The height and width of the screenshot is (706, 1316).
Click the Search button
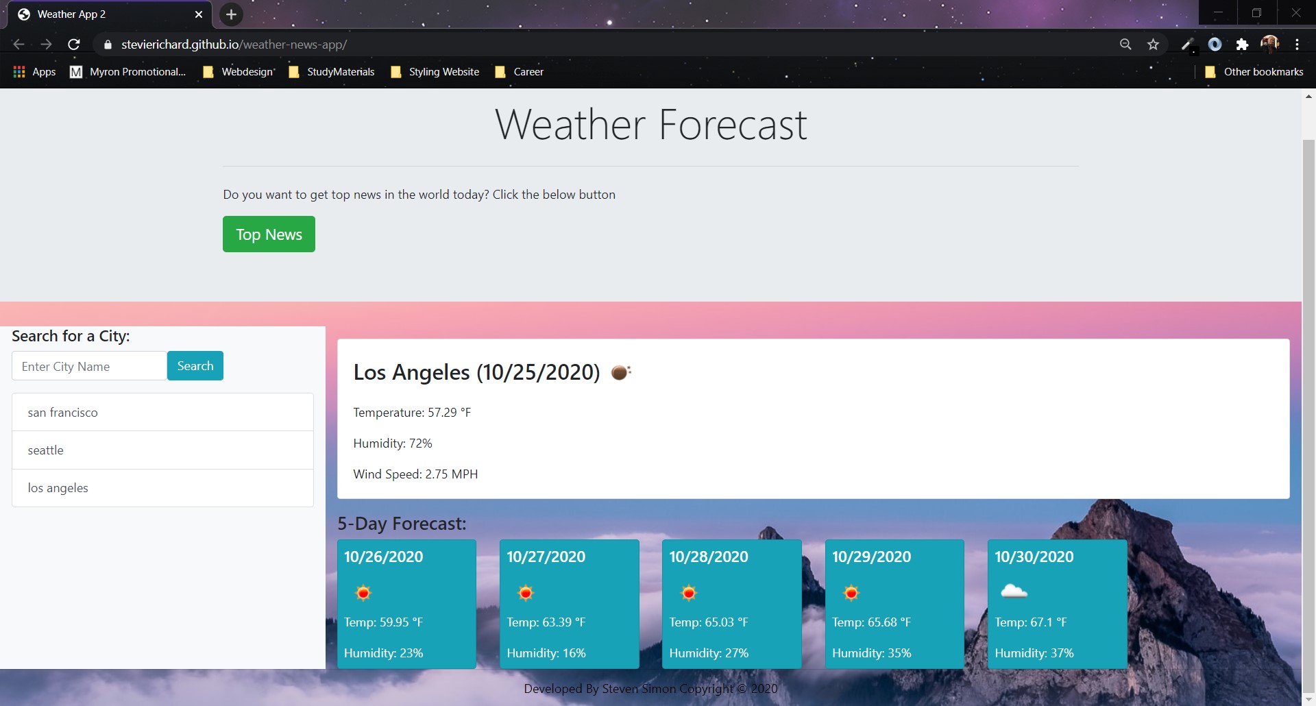click(x=195, y=366)
